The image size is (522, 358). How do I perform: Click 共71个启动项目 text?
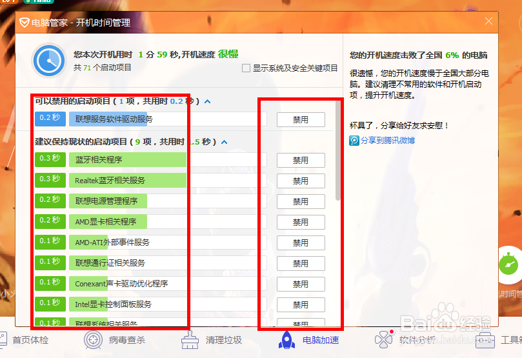click(102, 68)
